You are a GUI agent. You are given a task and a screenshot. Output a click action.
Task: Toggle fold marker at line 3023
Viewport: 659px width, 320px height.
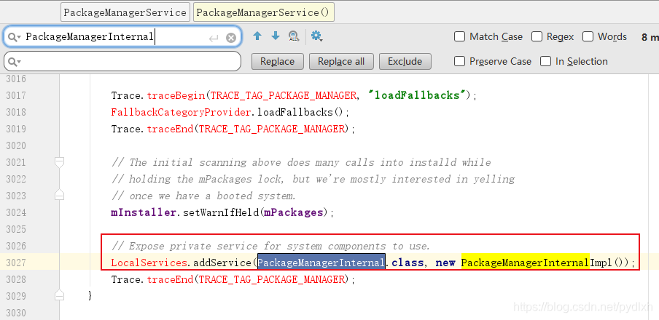(59, 195)
